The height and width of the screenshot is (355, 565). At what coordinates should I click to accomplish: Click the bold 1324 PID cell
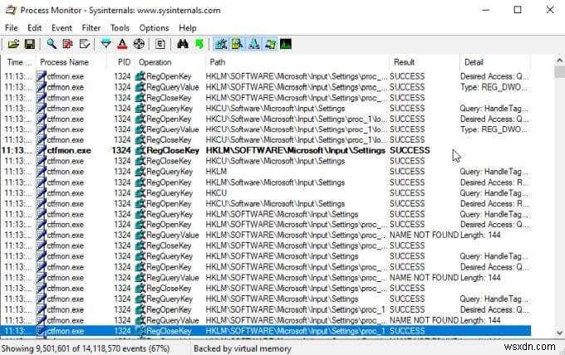(121, 150)
